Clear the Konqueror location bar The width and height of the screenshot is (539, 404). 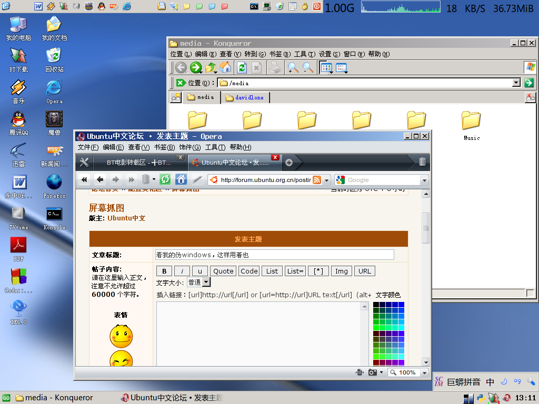[181, 83]
